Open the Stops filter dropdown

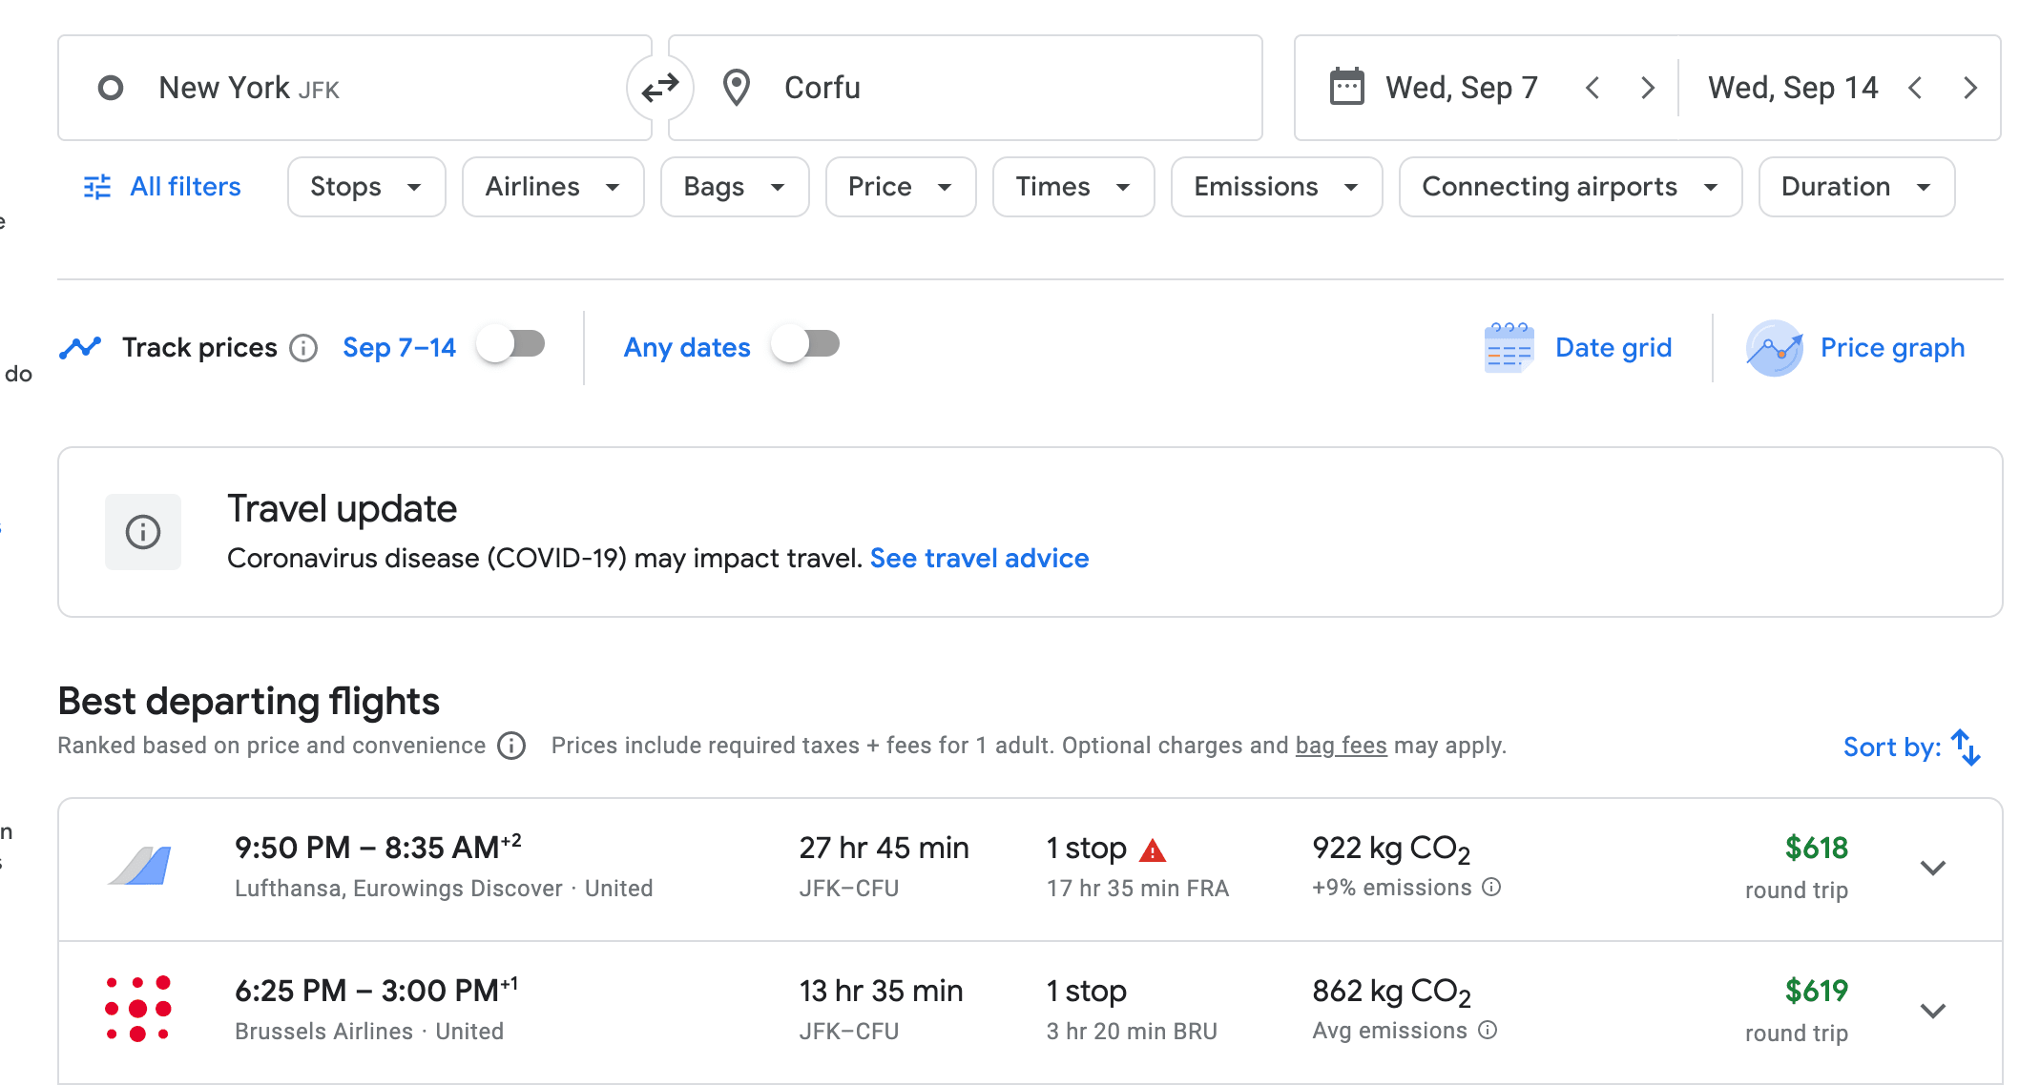366,187
